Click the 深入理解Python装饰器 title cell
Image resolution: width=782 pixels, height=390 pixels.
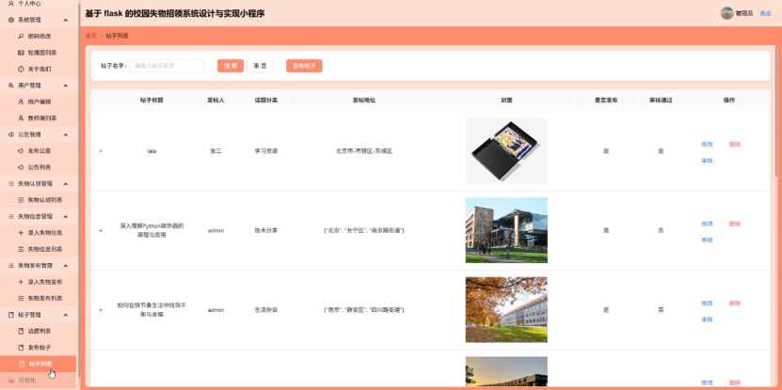(152, 230)
